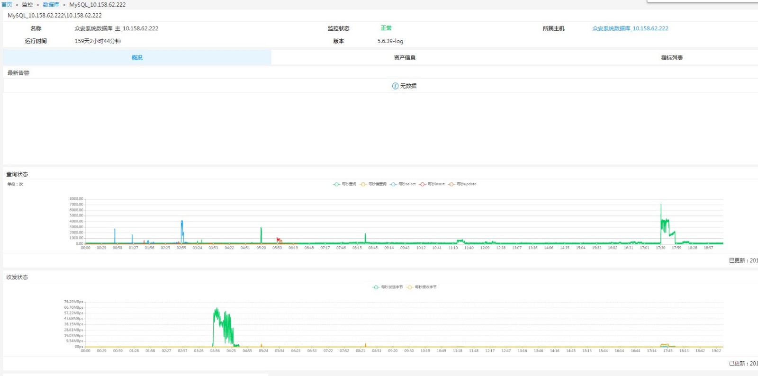Toggle the 每秒慢查询 legend series
Image resolution: width=758 pixels, height=376 pixels.
[373, 184]
